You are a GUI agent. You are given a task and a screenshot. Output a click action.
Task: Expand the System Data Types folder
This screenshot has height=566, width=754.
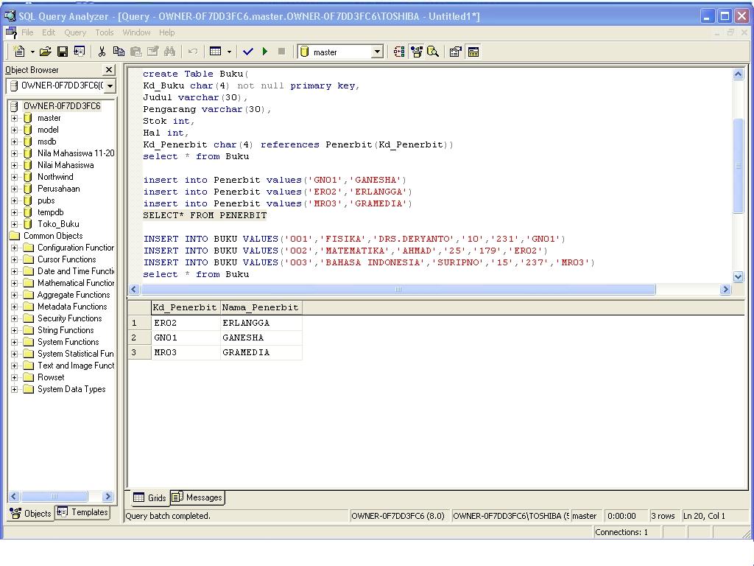pyautogui.click(x=15, y=389)
